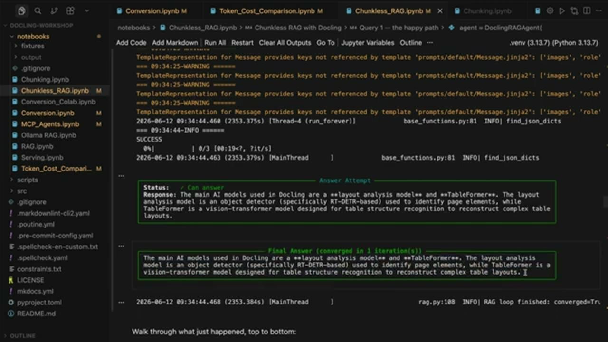Viewport: 608px width, 342px height.
Task: Show the notebook Outline
Action: pyautogui.click(x=411, y=43)
